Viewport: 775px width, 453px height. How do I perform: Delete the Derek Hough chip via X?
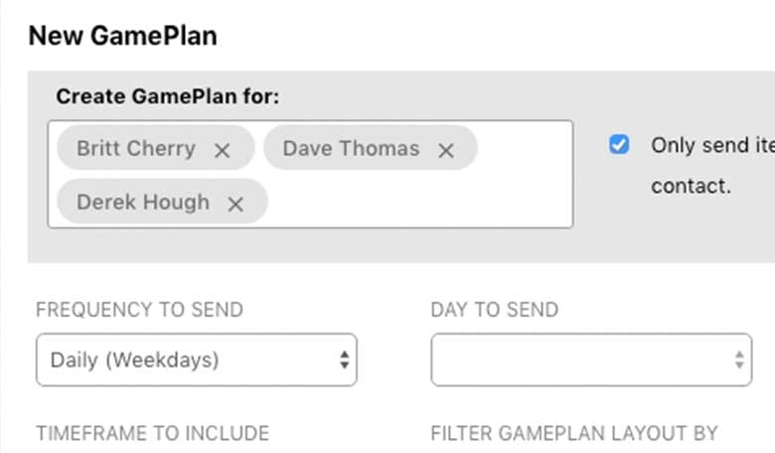235,204
